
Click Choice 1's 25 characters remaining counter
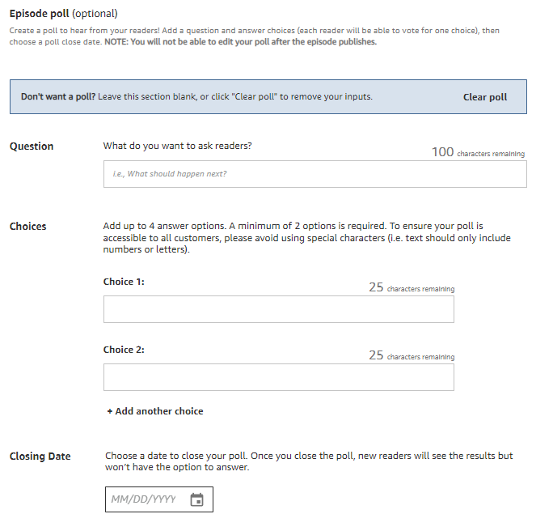(412, 287)
